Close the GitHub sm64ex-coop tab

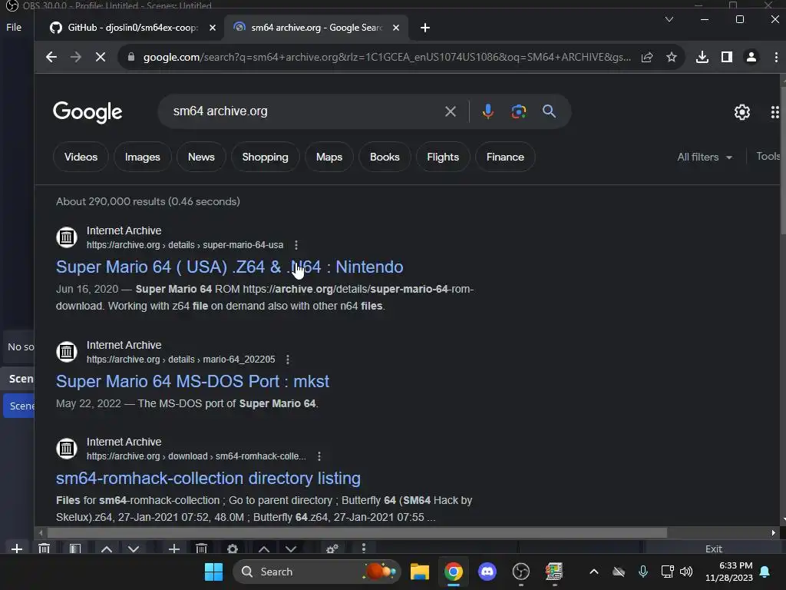(213, 28)
